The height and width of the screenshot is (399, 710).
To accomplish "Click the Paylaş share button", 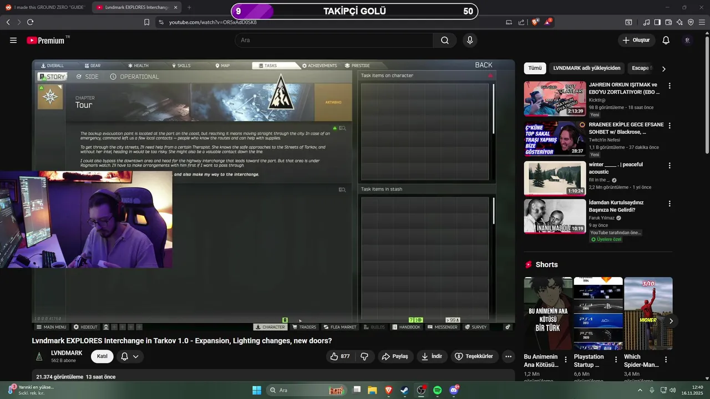I will 395,356.
